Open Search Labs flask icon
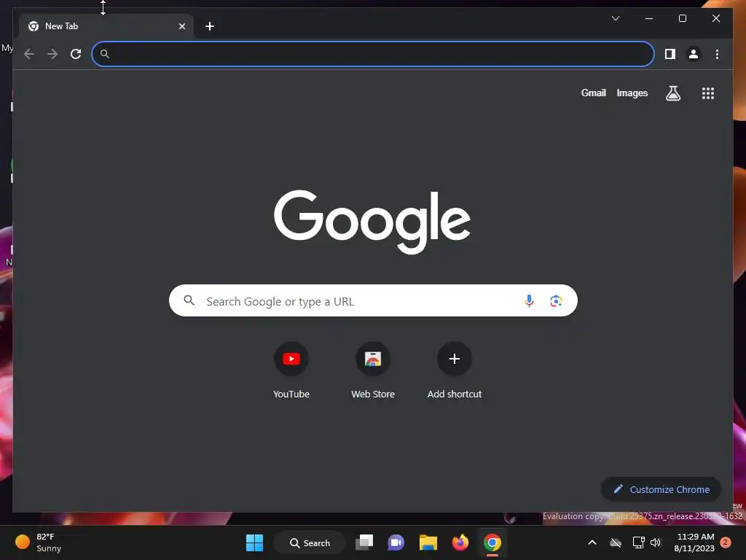Screen dimensions: 746x560 coord(672,93)
